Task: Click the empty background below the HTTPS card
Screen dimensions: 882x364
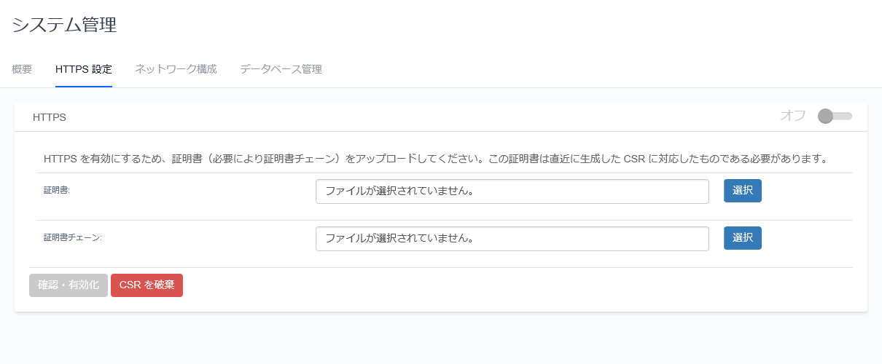Action: (441, 339)
